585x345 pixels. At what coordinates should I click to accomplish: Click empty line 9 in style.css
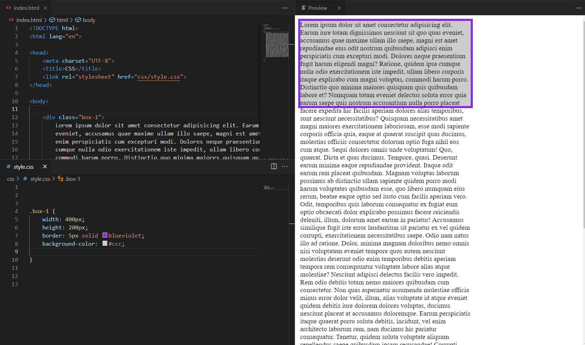[x=142, y=252]
